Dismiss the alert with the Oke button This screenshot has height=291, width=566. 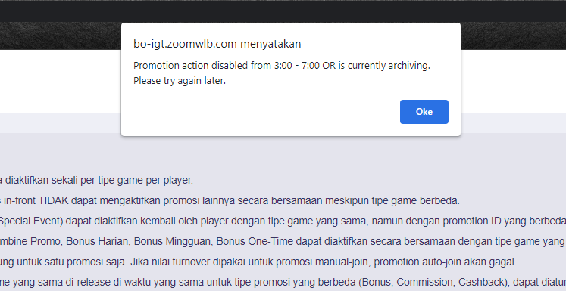coord(424,112)
